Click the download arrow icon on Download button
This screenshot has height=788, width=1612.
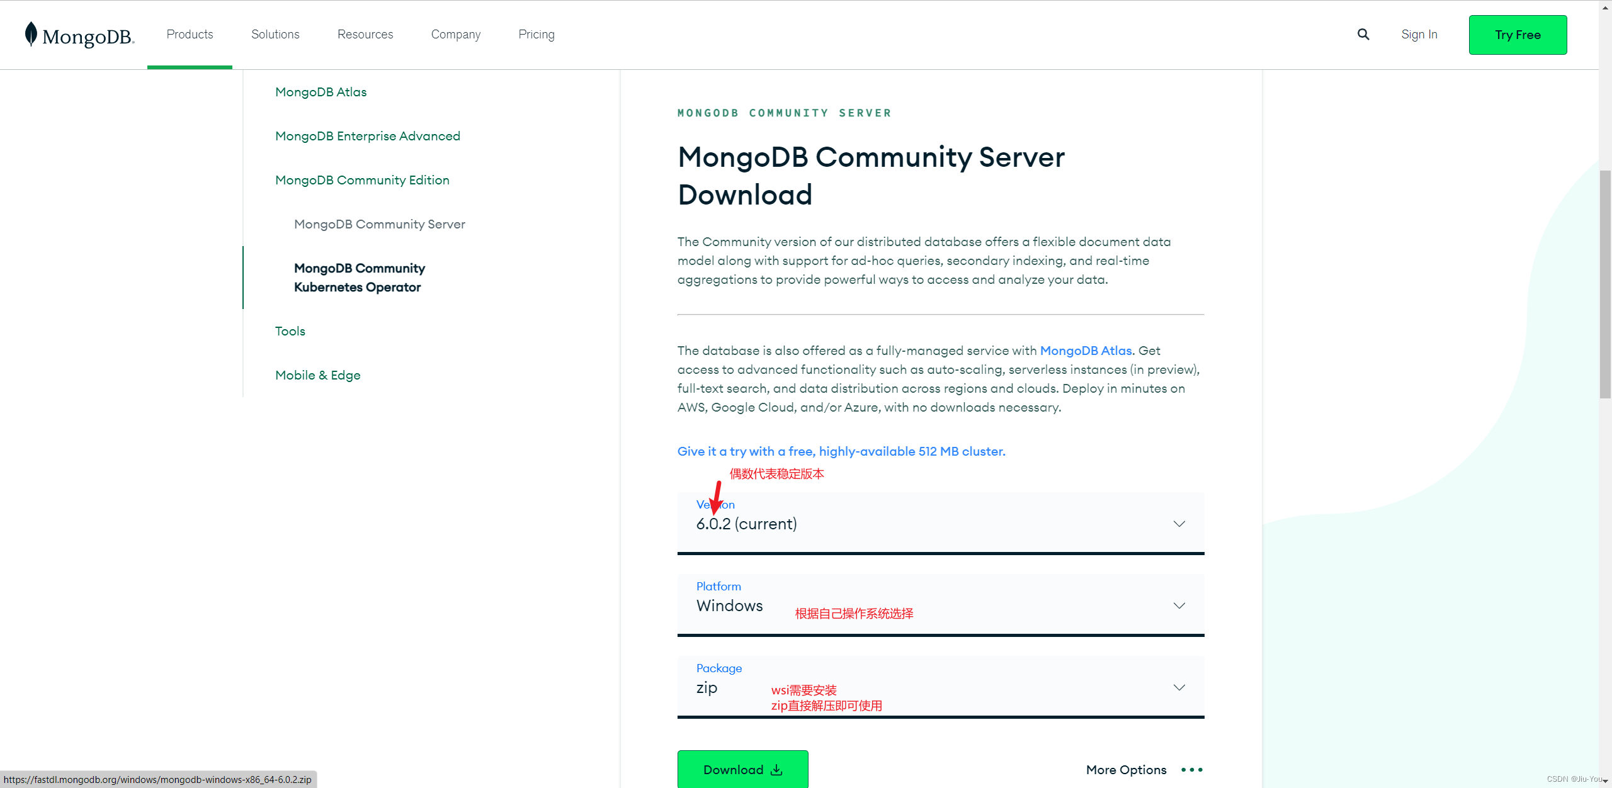click(777, 770)
